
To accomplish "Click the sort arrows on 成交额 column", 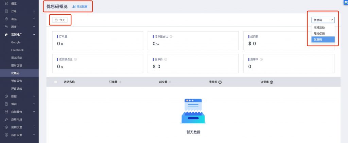I will [x=170, y=82].
